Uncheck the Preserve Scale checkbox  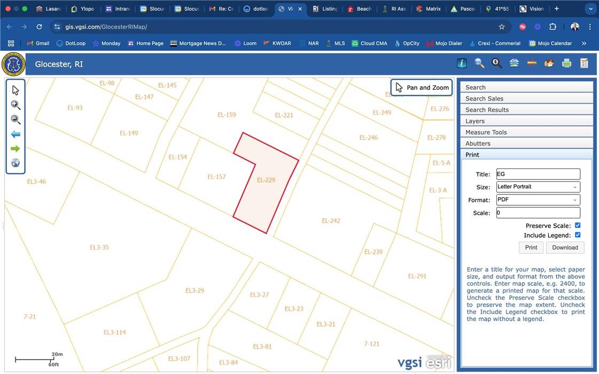pos(578,225)
